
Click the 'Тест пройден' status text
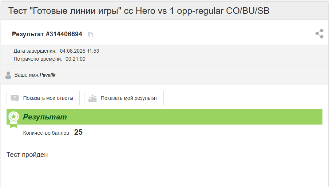[x=27, y=155]
